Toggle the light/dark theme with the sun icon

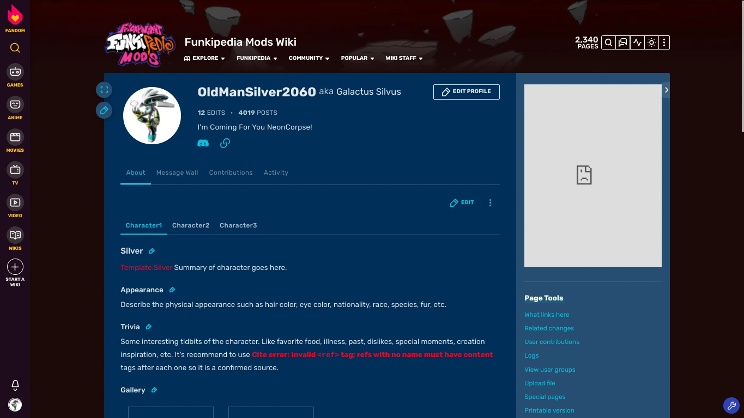(652, 42)
